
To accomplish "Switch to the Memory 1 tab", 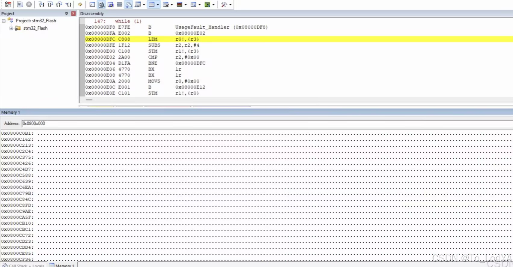I will point(62,265).
